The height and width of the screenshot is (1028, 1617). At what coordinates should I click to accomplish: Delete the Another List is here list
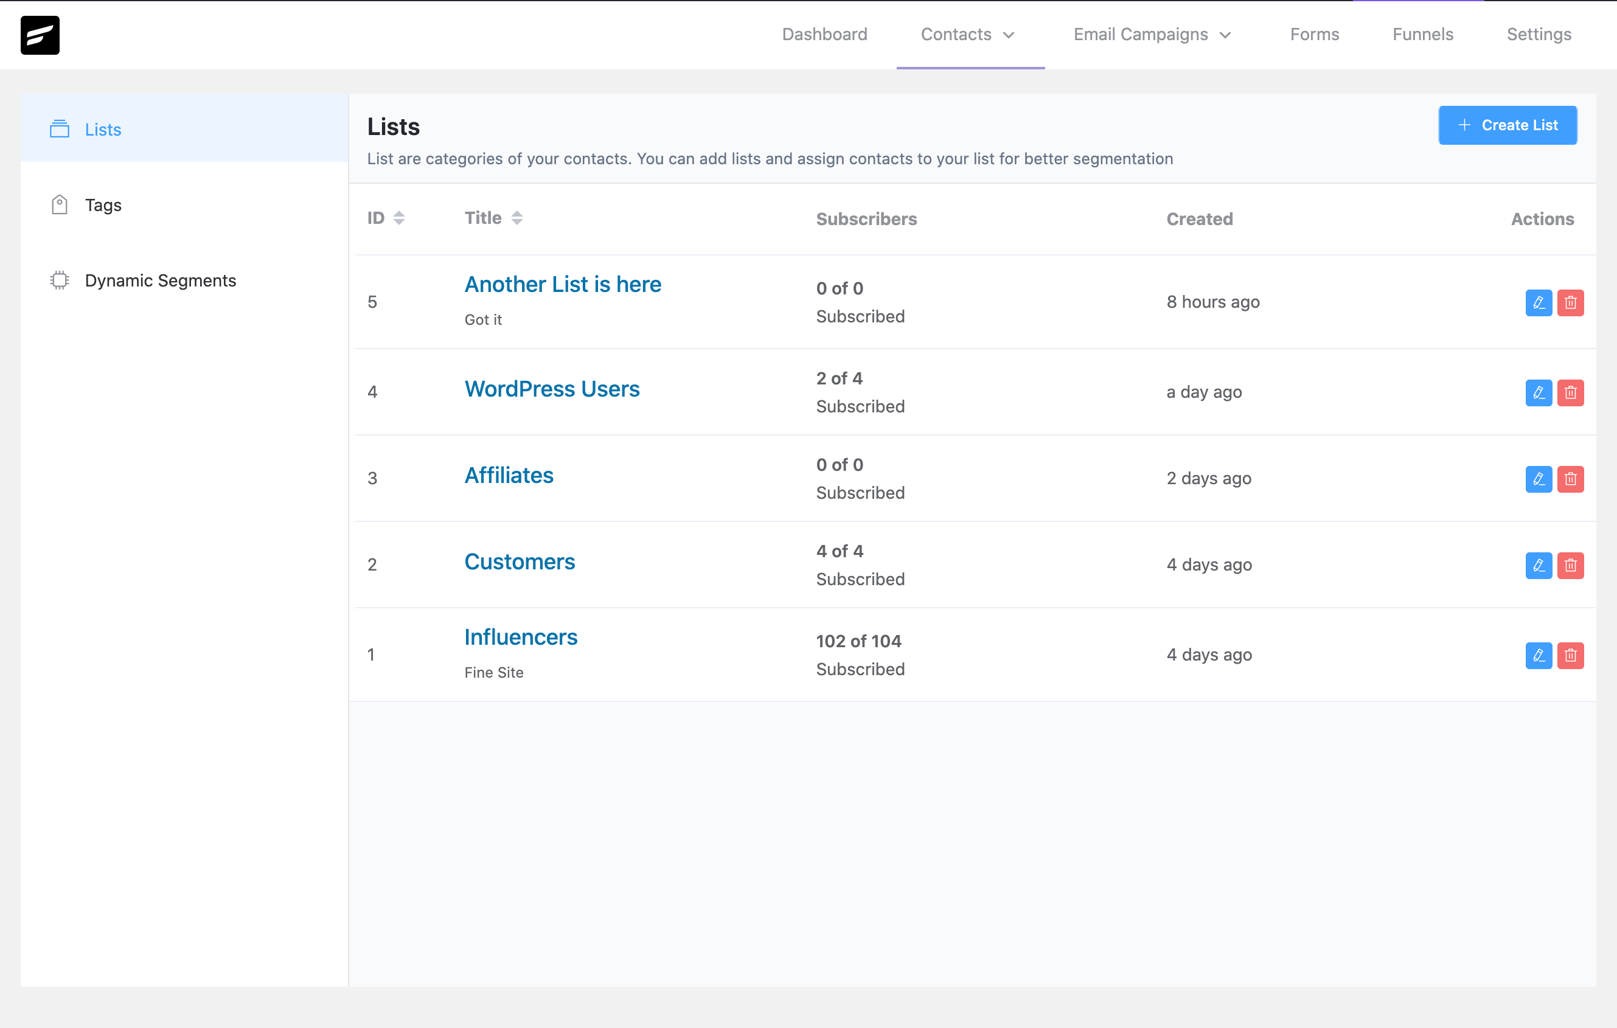(x=1570, y=302)
